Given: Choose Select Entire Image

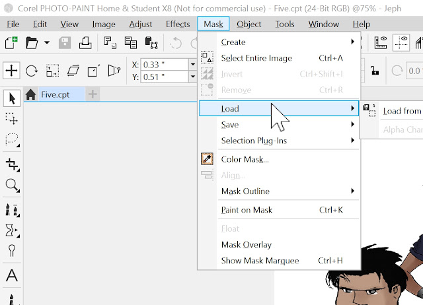Looking at the screenshot, I should pos(279,58).
